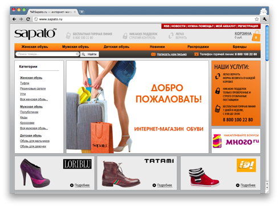Open Вся мужская обувь... sidebar link
The image size is (279, 207).
click(34, 128)
